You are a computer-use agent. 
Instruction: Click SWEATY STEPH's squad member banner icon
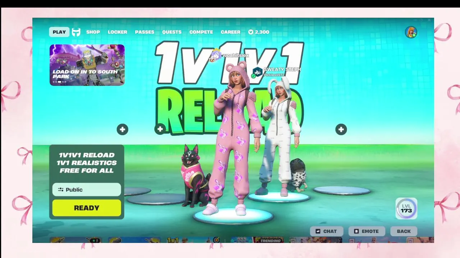tap(257, 72)
